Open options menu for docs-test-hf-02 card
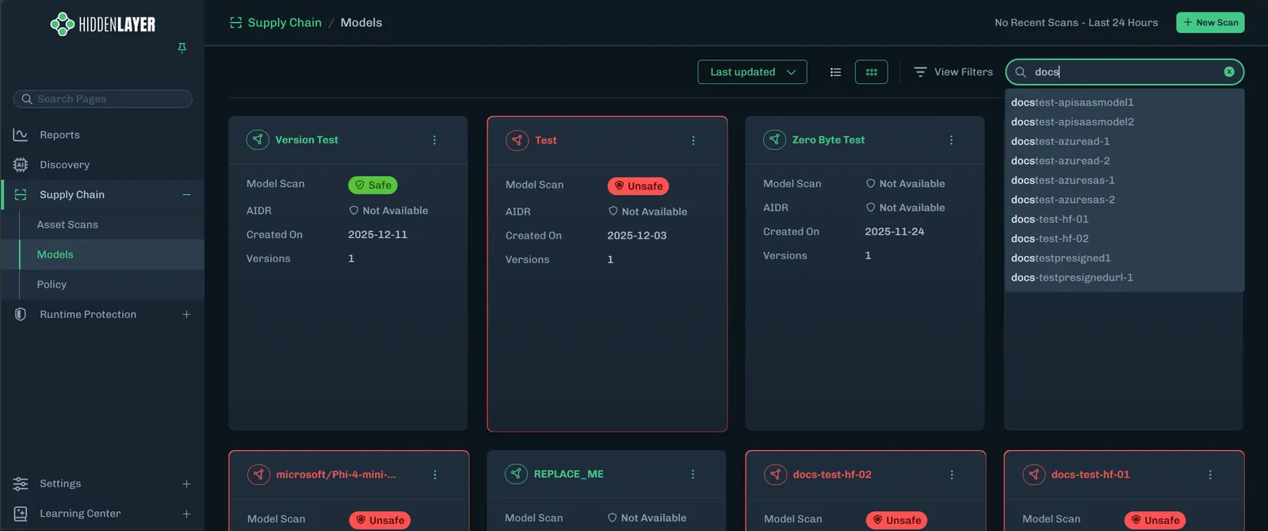The image size is (1268, 531). [x=952, y=475]
